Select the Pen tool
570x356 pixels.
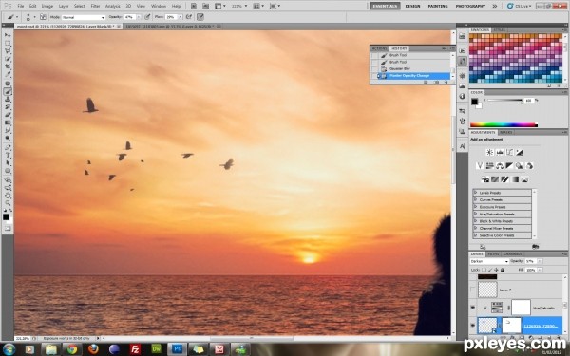[x=8, y=147]
